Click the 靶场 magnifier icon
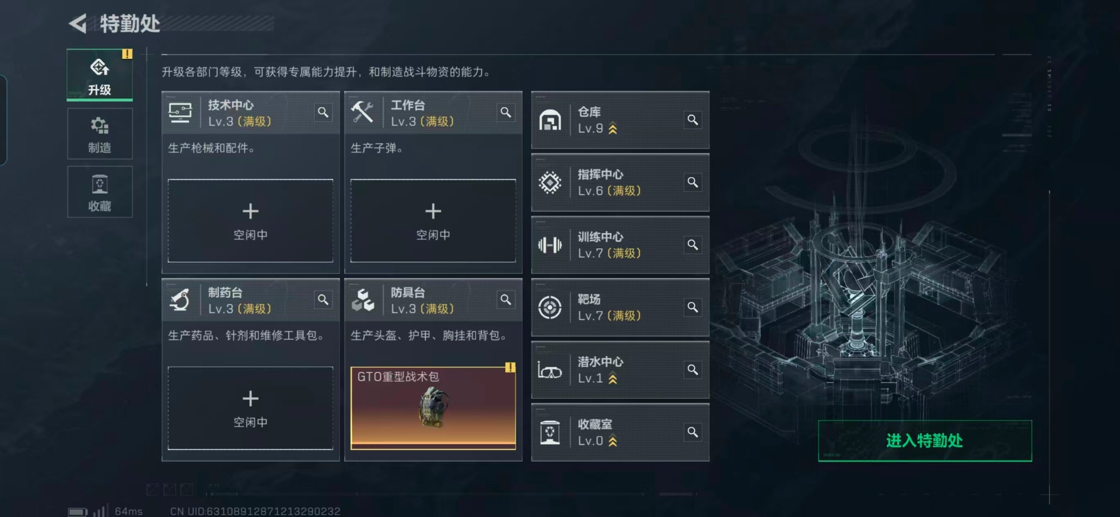 pyautogui.click(x=692, y=307)
